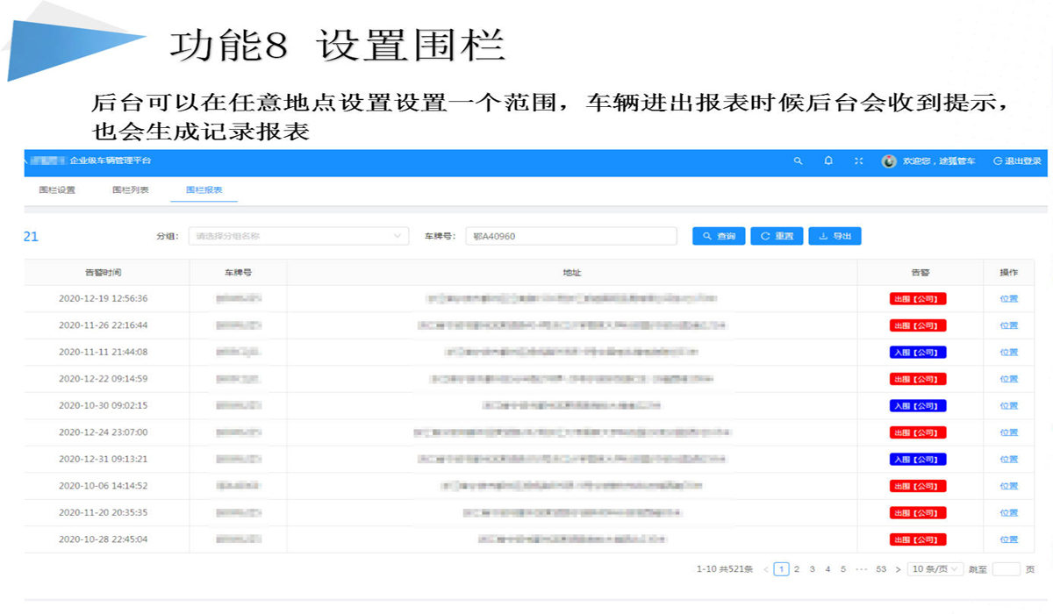Switch to the 围栏设置 tab
Screen dimensions: 1053x614
57,190
